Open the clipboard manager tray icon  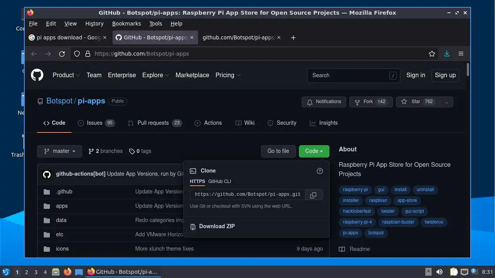[x=454, y=272]
